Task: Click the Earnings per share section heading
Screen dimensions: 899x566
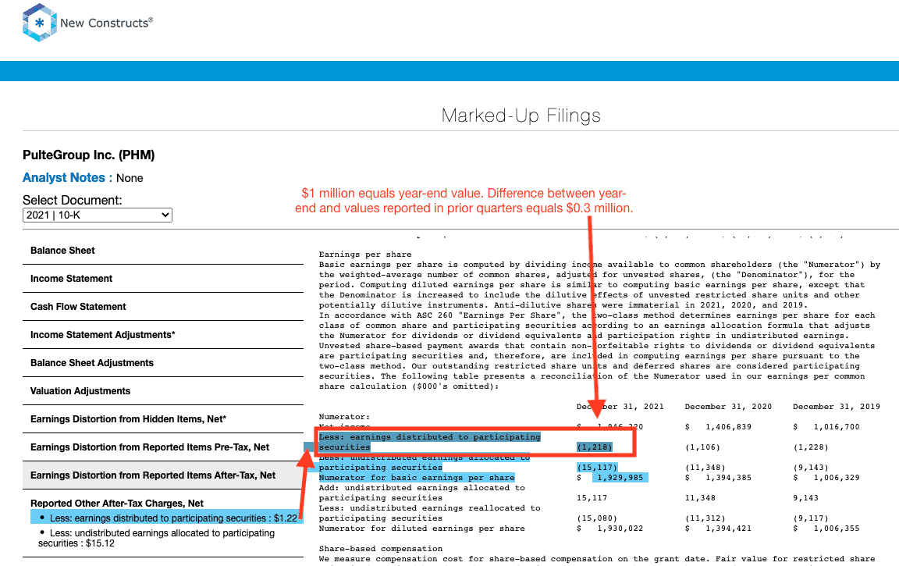Action: coord(365,255)
